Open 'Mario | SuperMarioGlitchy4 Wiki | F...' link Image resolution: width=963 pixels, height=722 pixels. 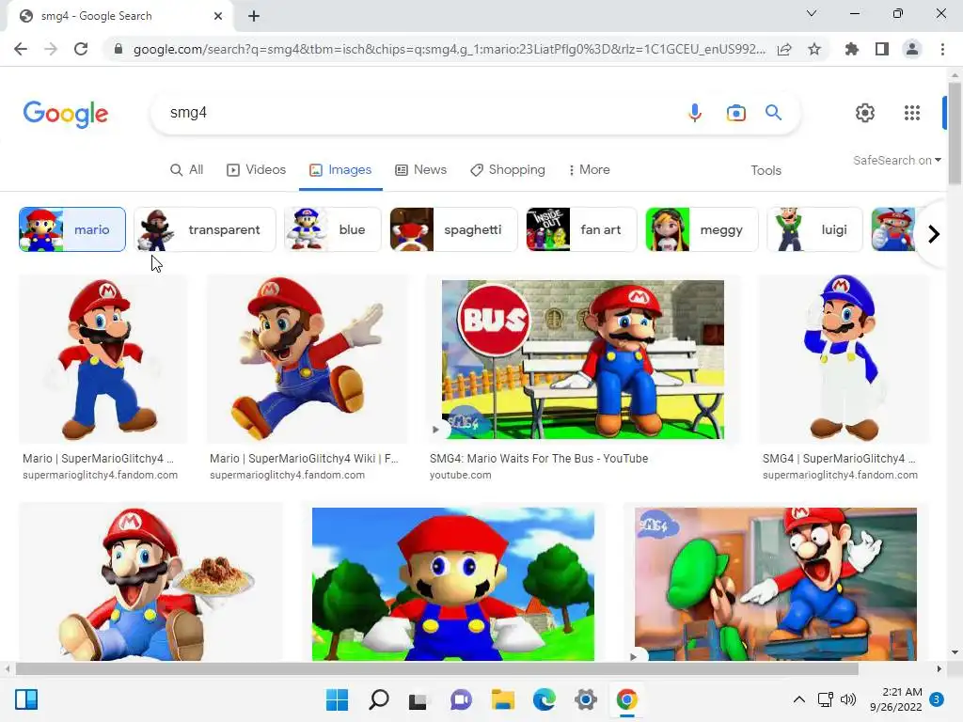pyautogui.click(x=304, y=459)
